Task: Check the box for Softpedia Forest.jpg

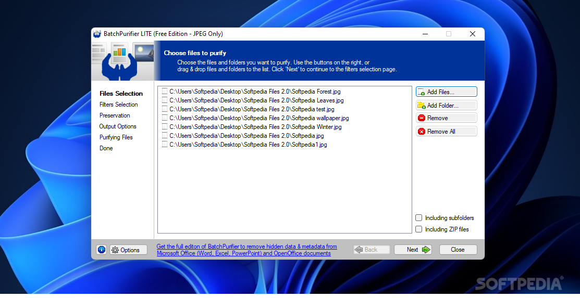Action: (x=165, y=92)
